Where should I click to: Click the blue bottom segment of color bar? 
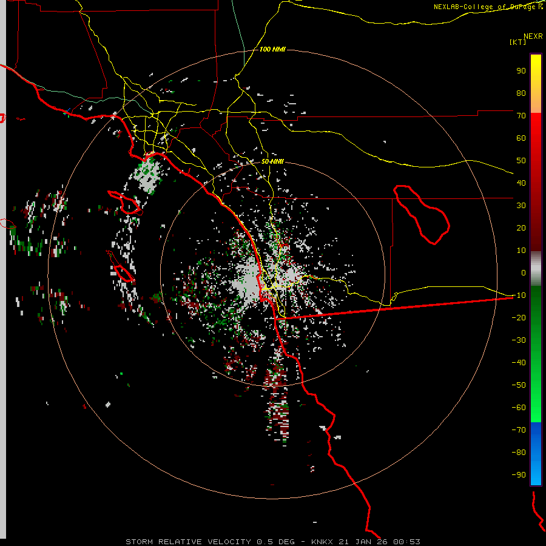click(x=536, y=454)
